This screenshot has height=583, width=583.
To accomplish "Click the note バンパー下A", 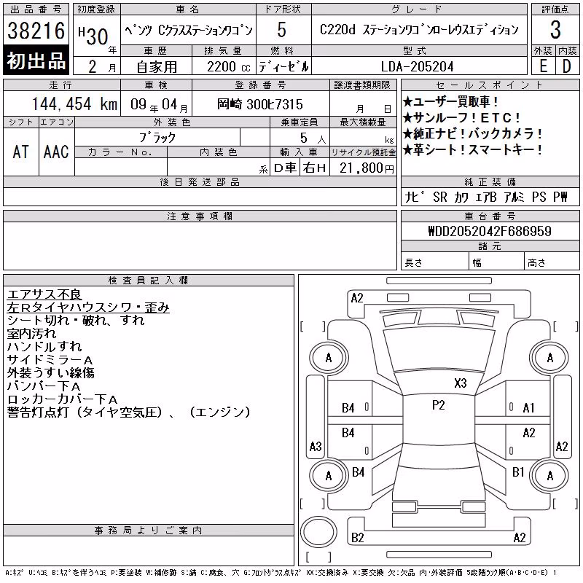I will coord(44,386).
